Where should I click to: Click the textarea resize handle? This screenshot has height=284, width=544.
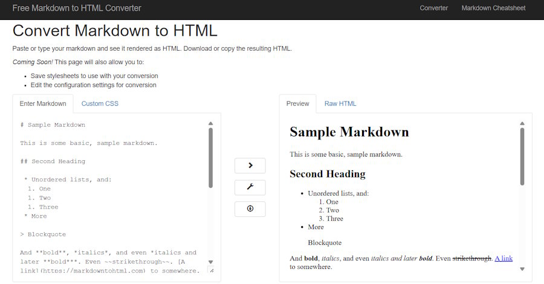(x=212, y=269)
